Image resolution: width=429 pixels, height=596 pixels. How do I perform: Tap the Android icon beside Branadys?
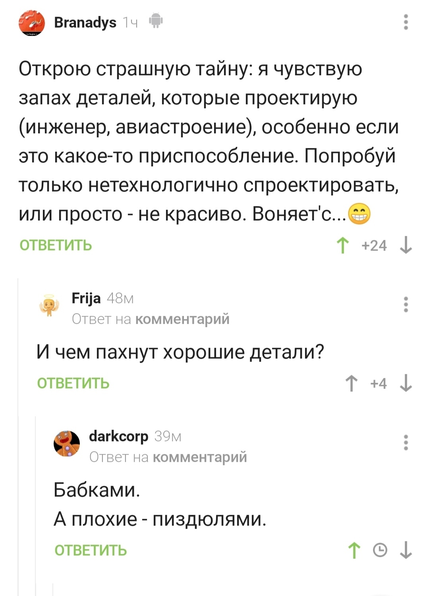[156, 21]
